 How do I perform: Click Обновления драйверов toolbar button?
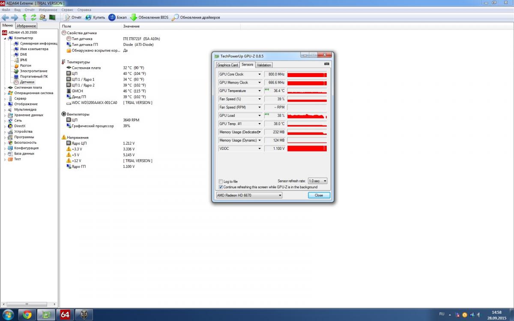(x=196, y=18)
